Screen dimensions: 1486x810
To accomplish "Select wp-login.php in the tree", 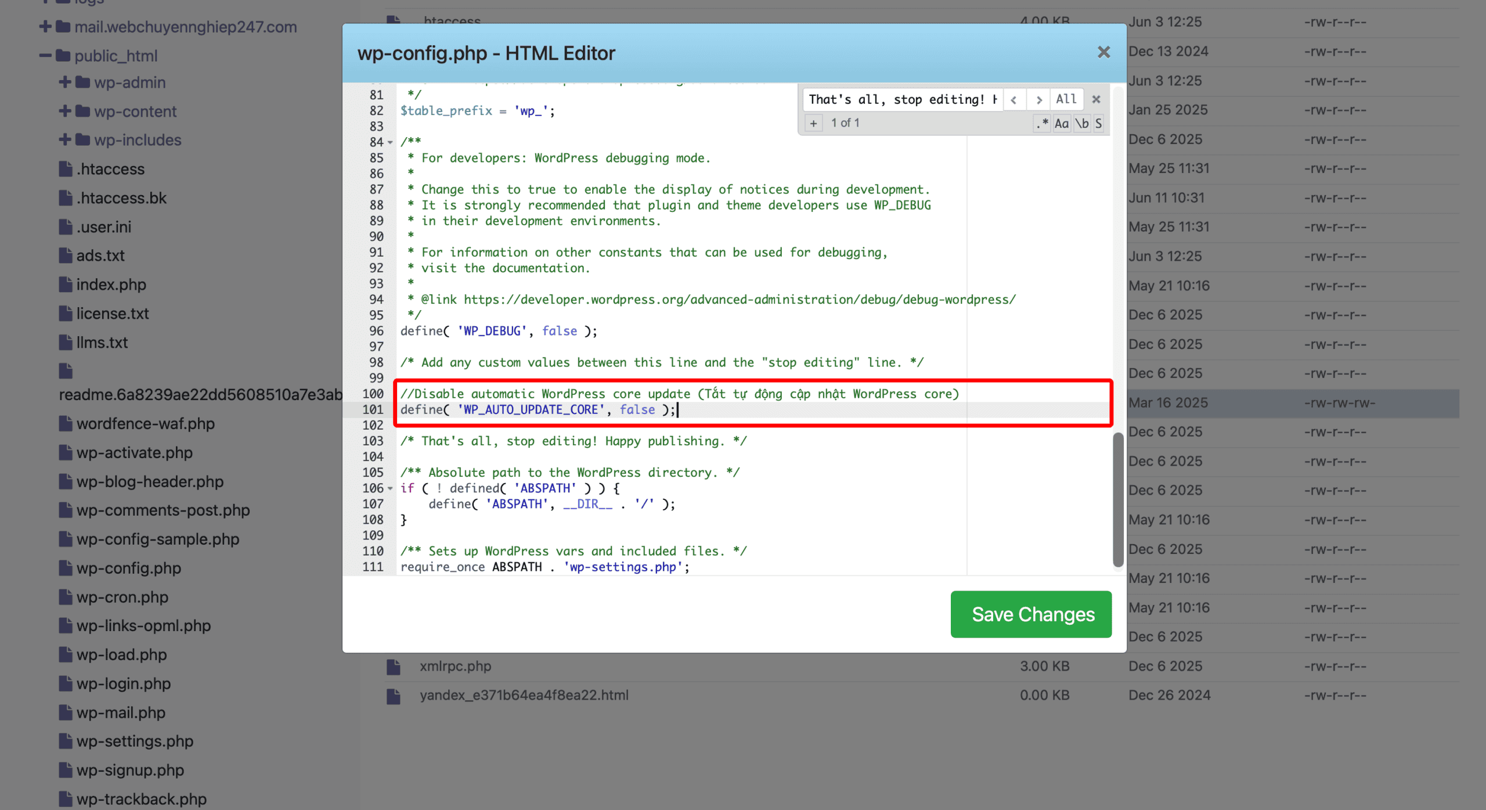I will pos(124,684).
